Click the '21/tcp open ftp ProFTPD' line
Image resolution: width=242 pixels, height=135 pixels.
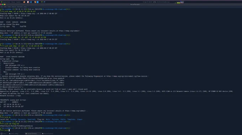13,27
